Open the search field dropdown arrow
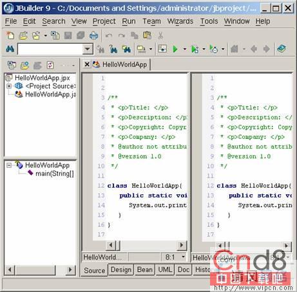 coord(88,49)
